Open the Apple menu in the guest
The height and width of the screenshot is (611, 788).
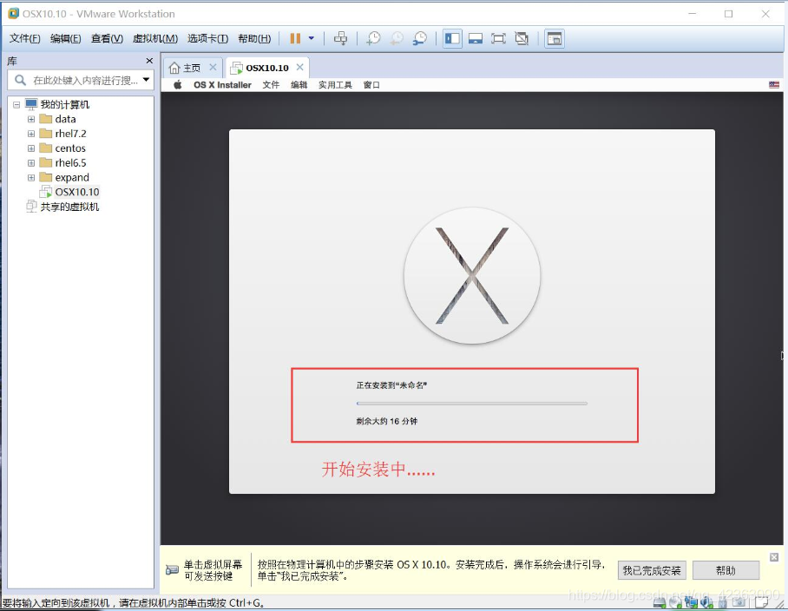[177, 84]
